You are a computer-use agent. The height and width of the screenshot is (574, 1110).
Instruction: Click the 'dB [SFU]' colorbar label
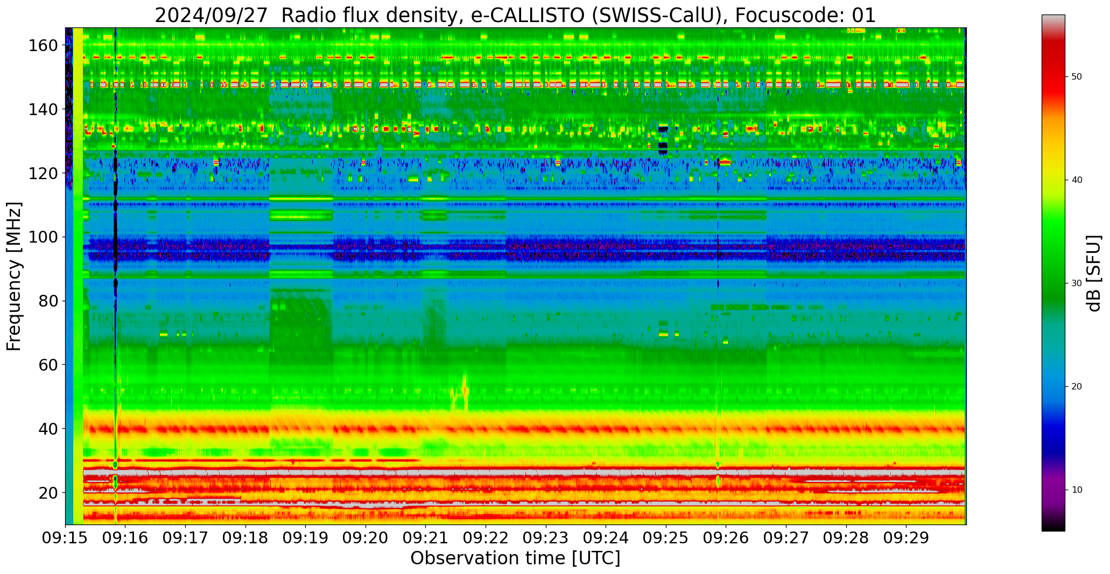coord(1093,273)
